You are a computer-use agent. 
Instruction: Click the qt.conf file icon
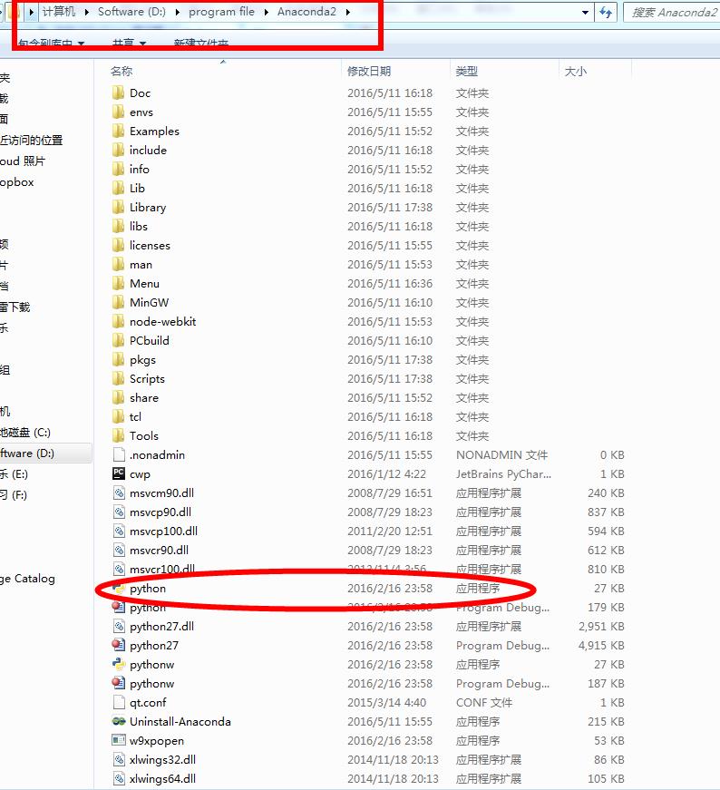pyautogui.click(x=119, y=702)
